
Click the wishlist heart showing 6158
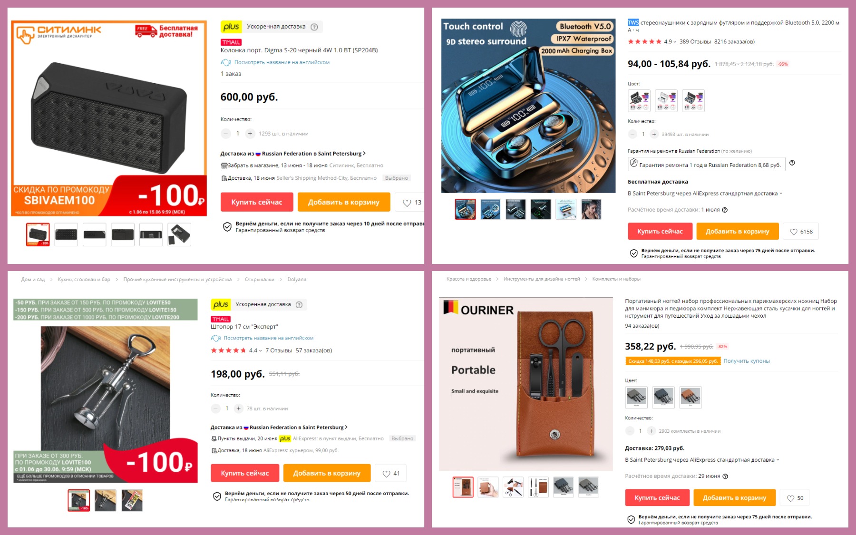click(801, 232)
